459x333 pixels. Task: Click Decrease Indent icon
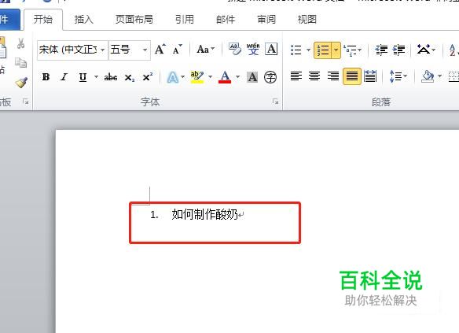pos(381,50)
